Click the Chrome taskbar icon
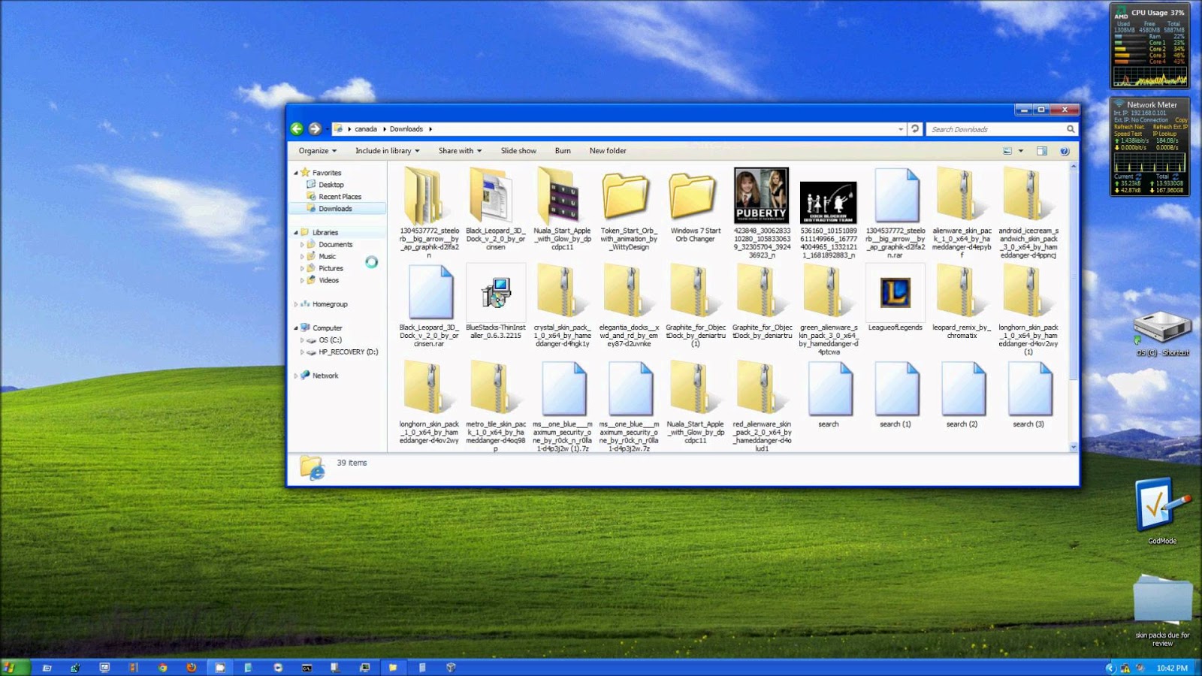 162,667
